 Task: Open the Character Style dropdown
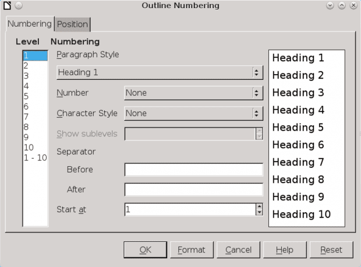(193, 113)
